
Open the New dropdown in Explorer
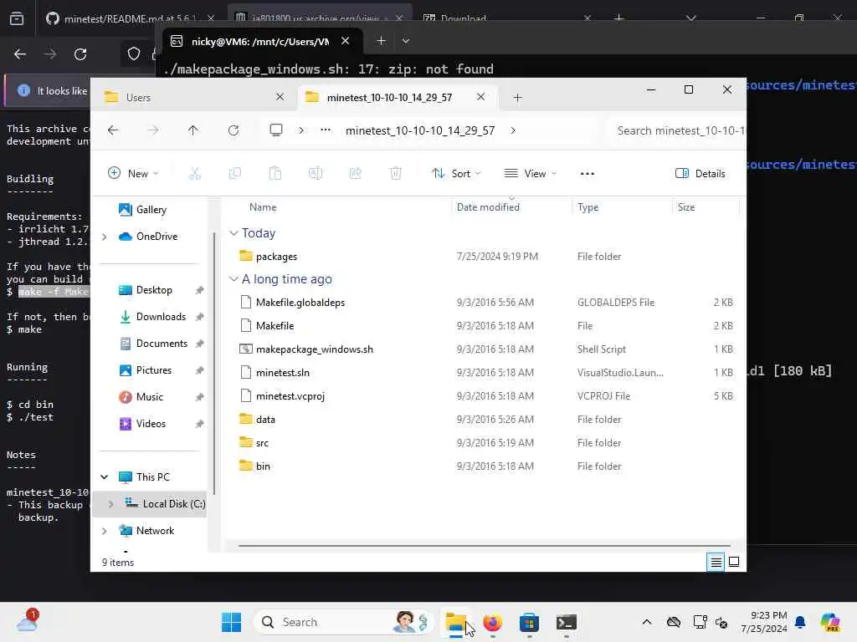(x=133, y=174)
